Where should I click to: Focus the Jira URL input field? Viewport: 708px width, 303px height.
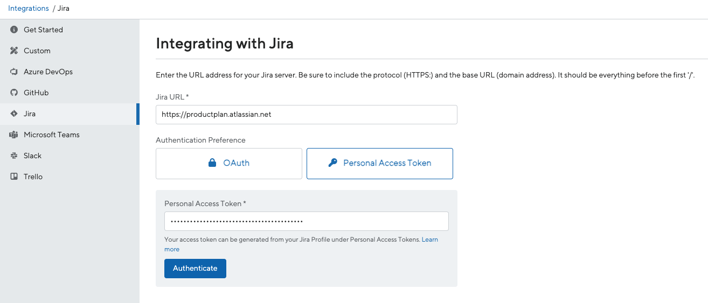[x=306, y=115]
